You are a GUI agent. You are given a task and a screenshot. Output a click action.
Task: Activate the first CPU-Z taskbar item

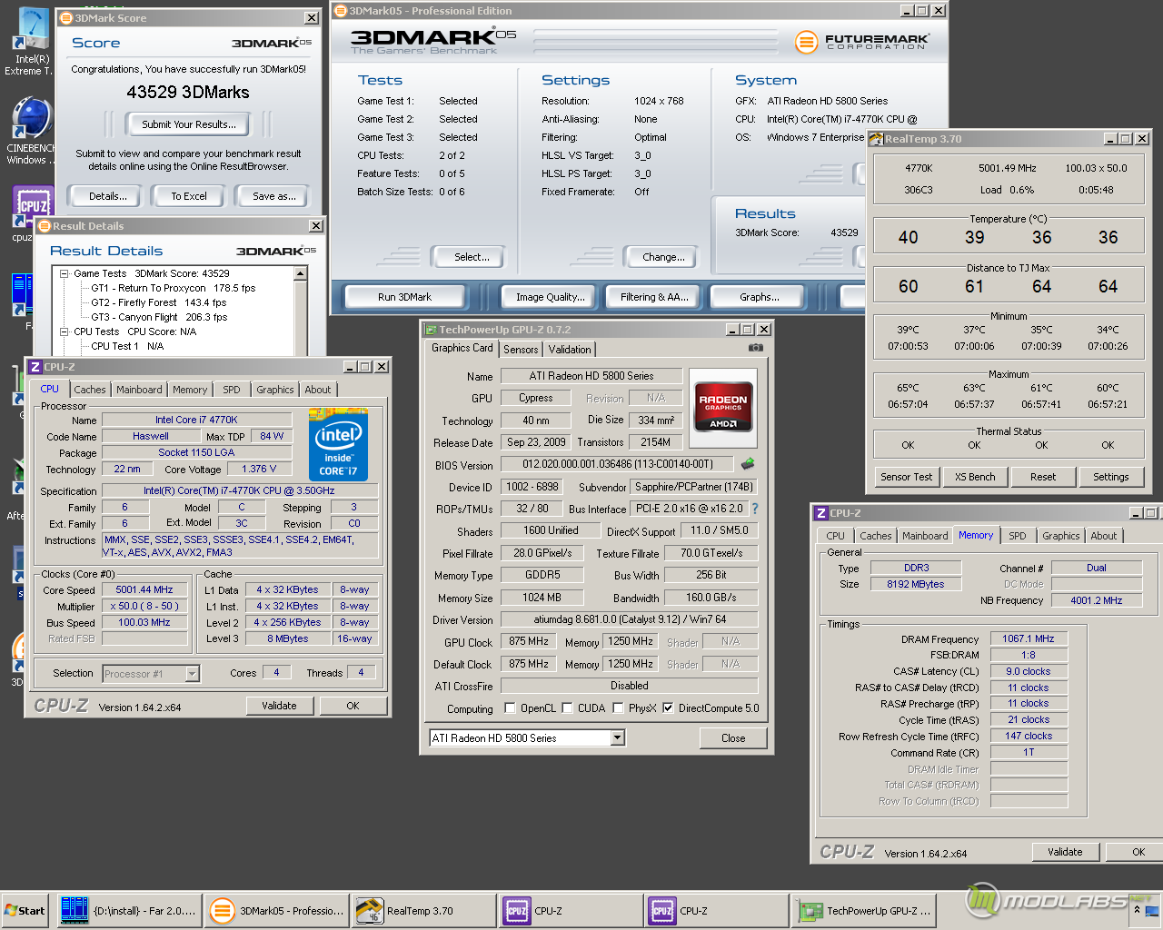[x=570, y=910]
